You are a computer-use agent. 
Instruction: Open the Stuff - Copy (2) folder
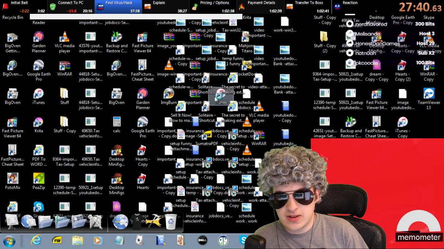click(325, 43)
